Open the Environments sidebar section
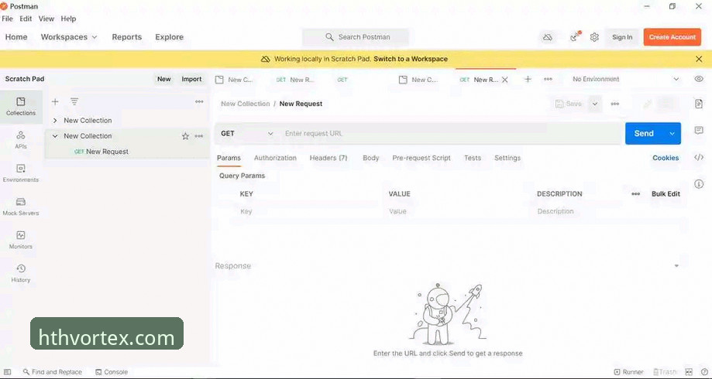The image size is (712, 379). pos(21,173)
